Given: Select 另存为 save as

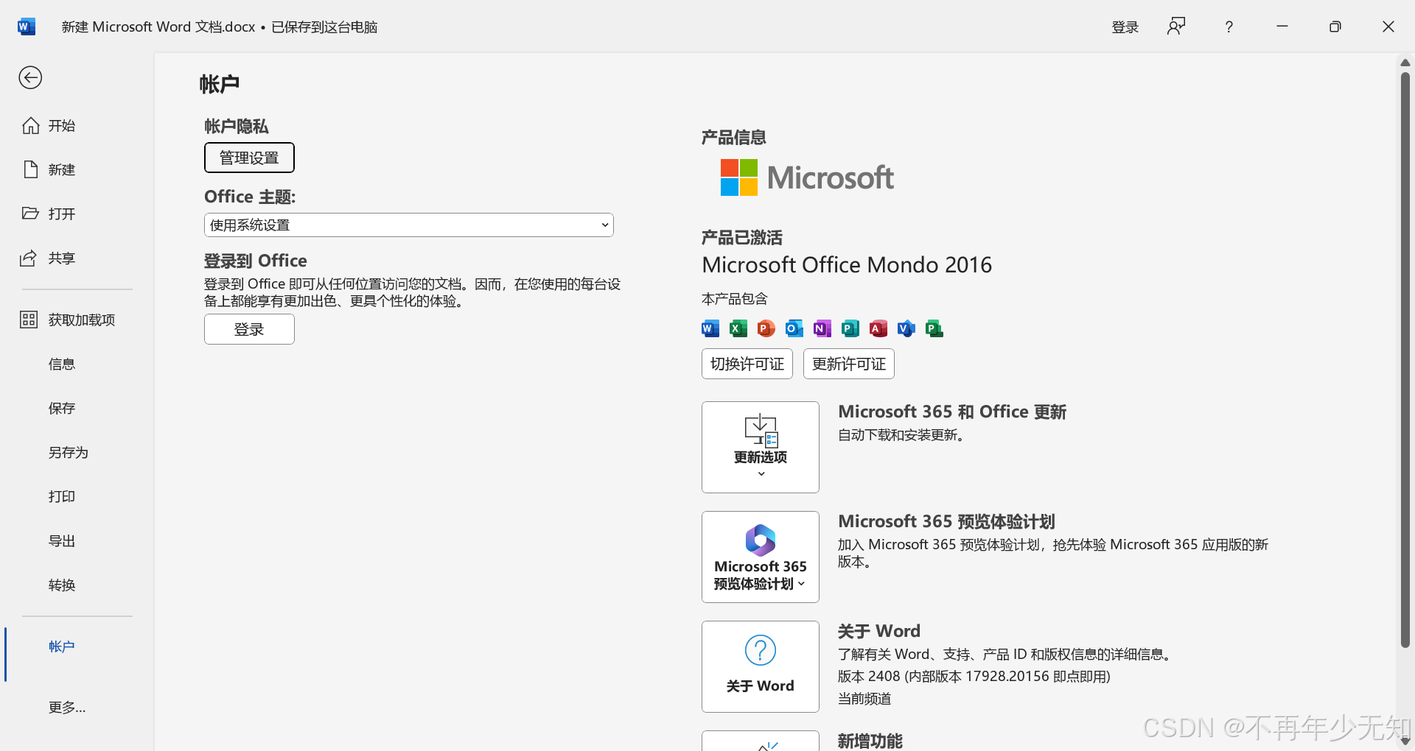Looking at the screenshot, I should pos(69,452).
